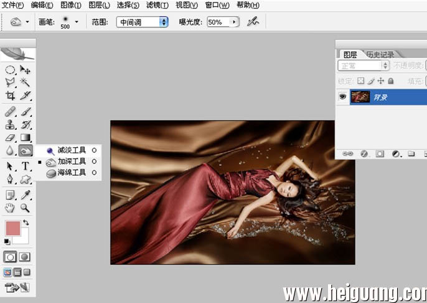The image size is (427, 303).
Task: Click the pink foreground color swatch
Action: tap(13, 228)
